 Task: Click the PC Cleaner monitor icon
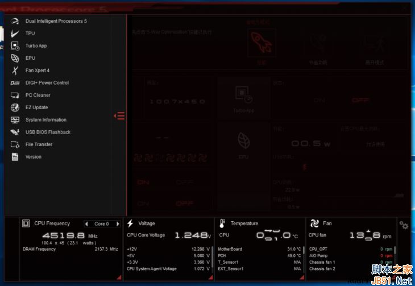coord(15,95)
